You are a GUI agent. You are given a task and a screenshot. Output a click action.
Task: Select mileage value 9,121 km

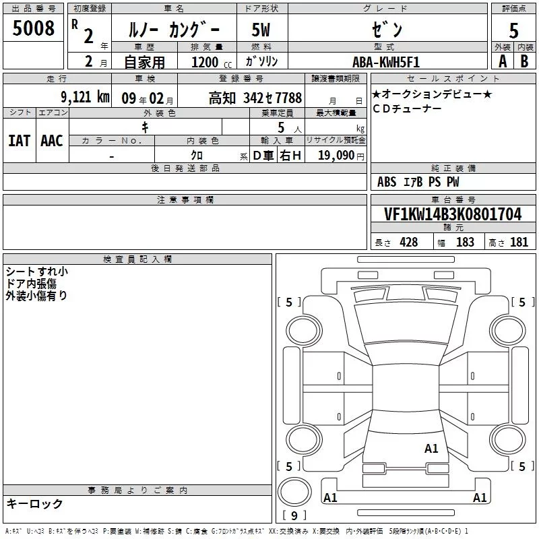click(86, 97)
